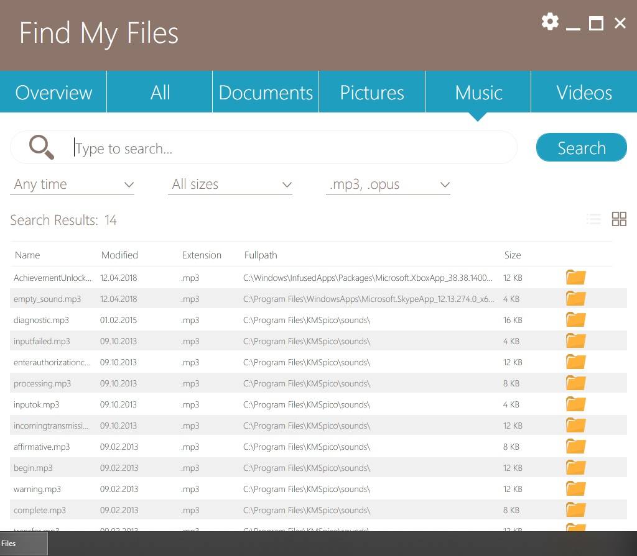The width and height of the screenshot is (637, 556).
Task: Select the processing.mp3 file name
Action: coord(42,383)
